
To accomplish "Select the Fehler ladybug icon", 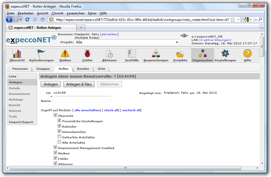I will 87,54.
